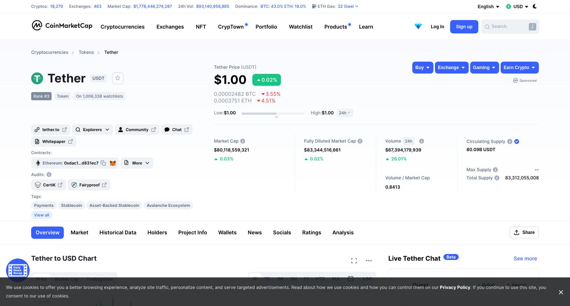Open Privacy Policy link in cookie banner
The width and height of the screenshot is (570, 306).
pos(455,287)
